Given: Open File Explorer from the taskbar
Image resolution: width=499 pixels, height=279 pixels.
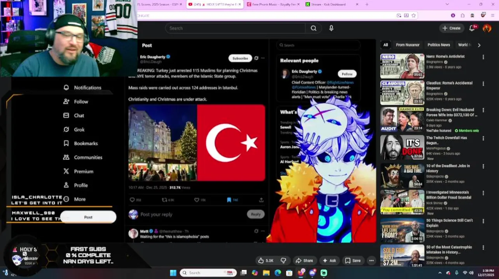Looking at the screenshot, I should (x=266, y=273).
